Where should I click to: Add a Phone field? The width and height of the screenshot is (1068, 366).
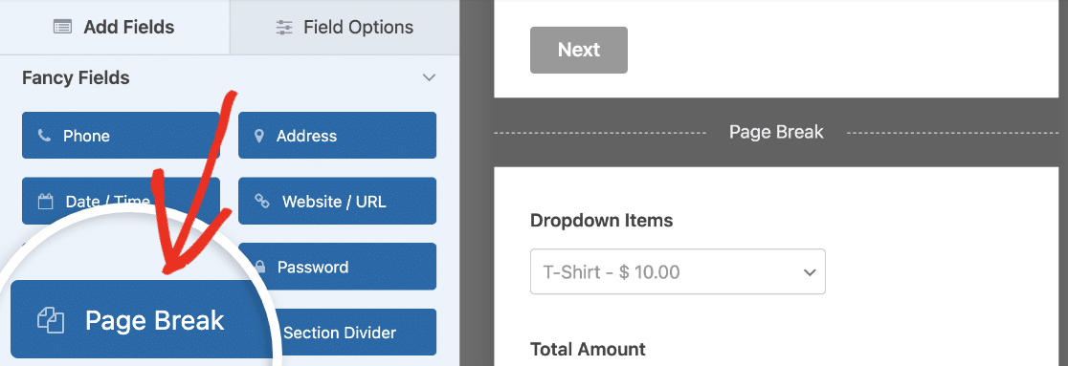(121, 136)
